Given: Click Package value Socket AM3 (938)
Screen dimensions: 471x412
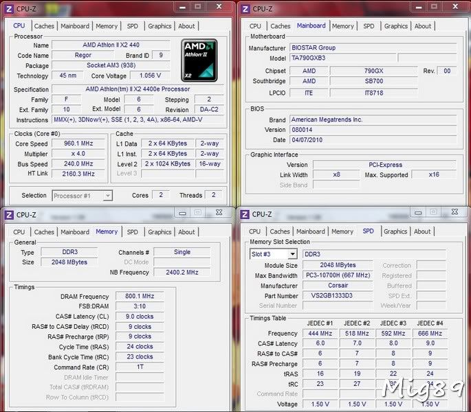Looking at the screenshot, I should point(111,65).
